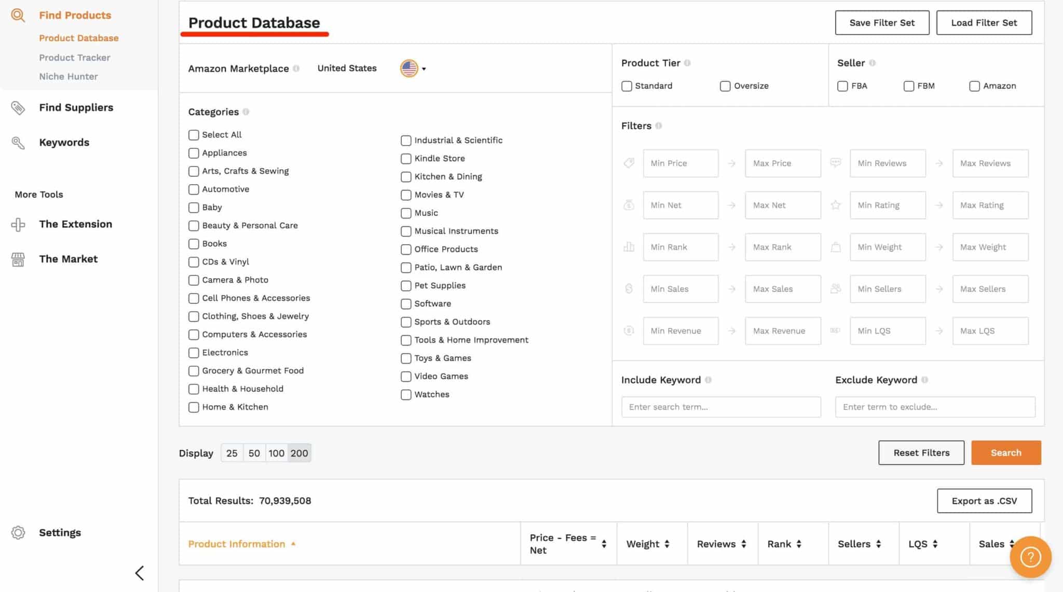The image size is (1063, 592).
Task: Click the weight icon by Min Weight
Action: pos(836,247)
